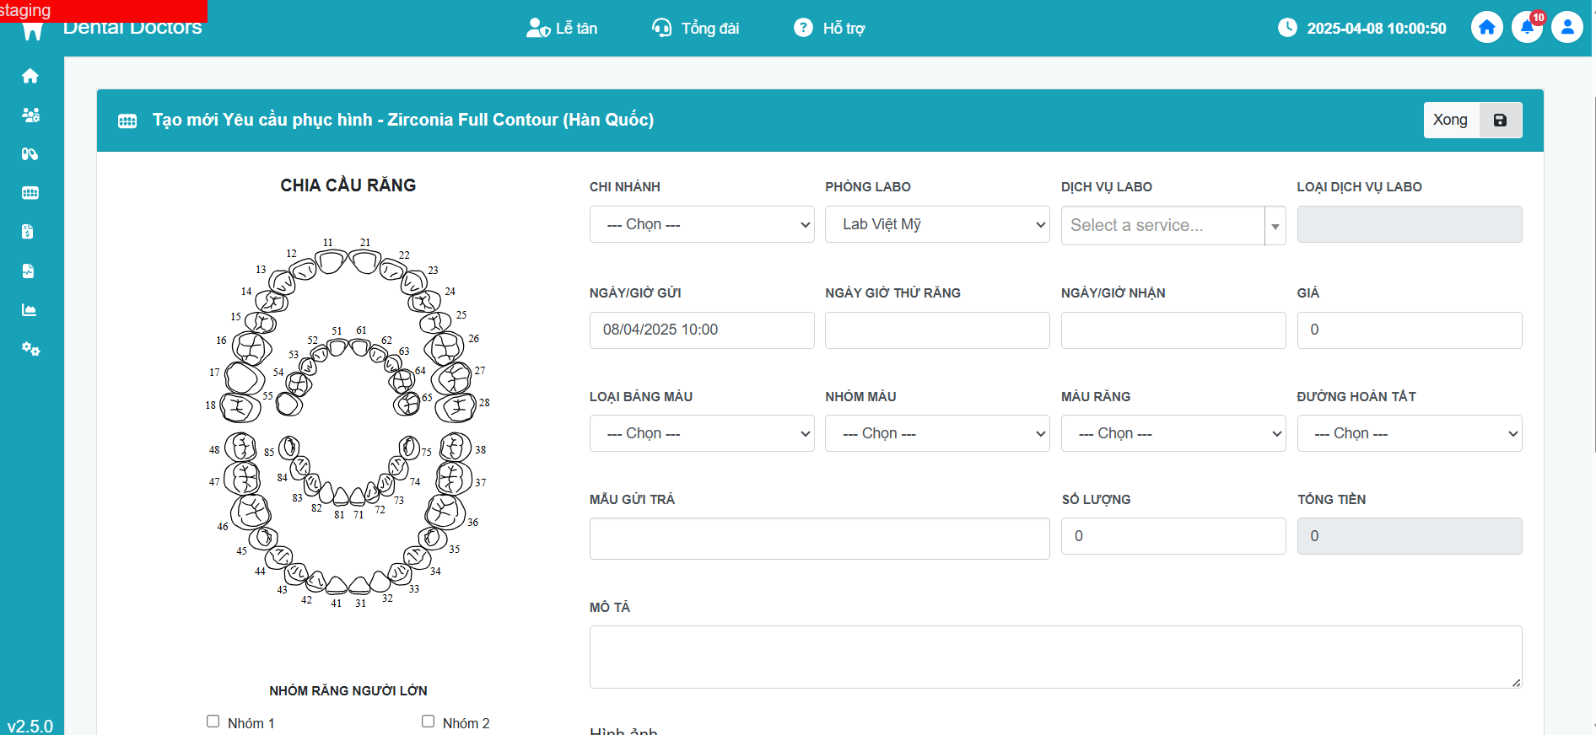Enable the Nhóm 1 checkbox

click(x=213, y=722)
